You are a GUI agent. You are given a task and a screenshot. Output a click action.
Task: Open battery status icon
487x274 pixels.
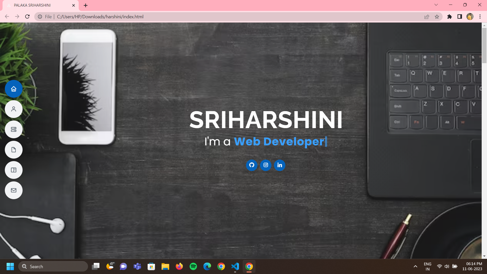tap(455, 266)
